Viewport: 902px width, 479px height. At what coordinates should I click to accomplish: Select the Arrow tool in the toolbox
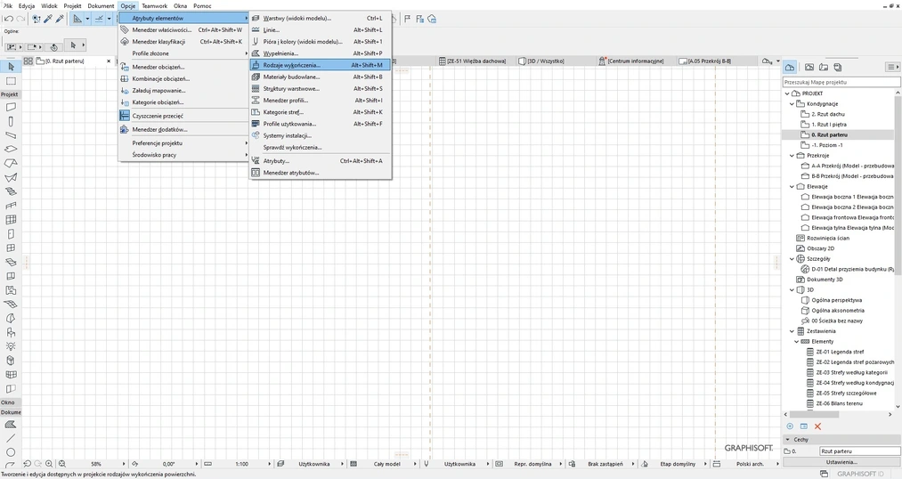pyautogui.click(x=11, y=67)
